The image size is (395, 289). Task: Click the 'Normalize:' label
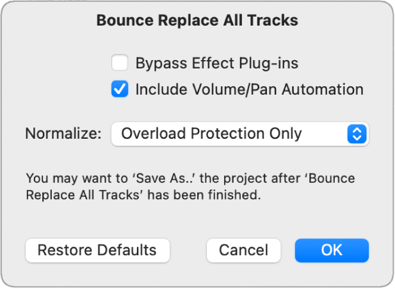coord(63,134)
